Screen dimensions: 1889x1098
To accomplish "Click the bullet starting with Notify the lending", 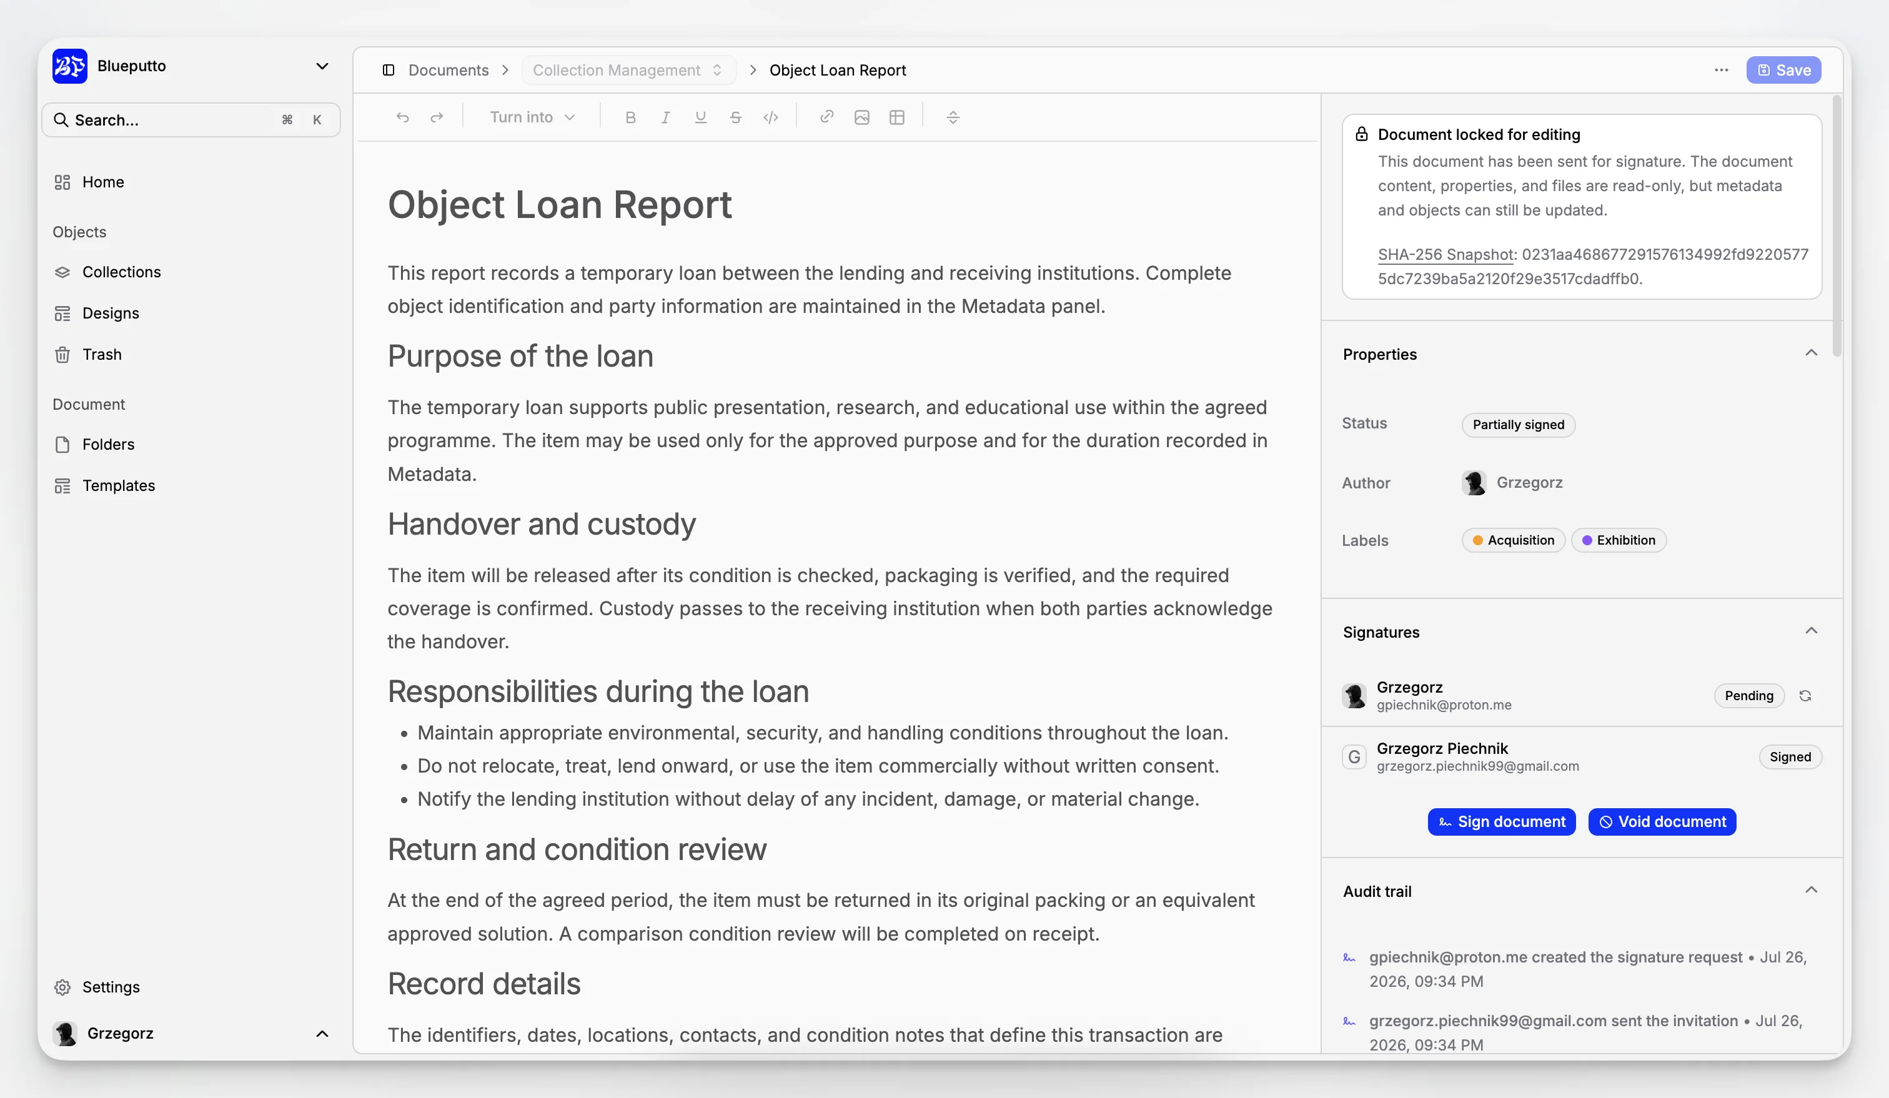I will 808,799.
